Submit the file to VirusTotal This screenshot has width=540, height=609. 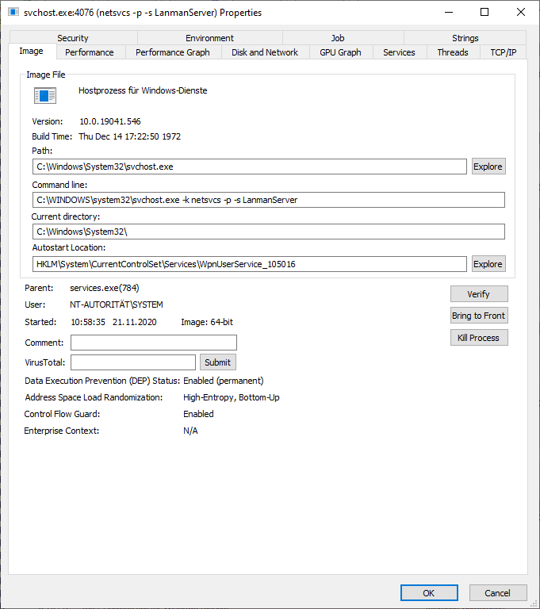coord(218,362)
